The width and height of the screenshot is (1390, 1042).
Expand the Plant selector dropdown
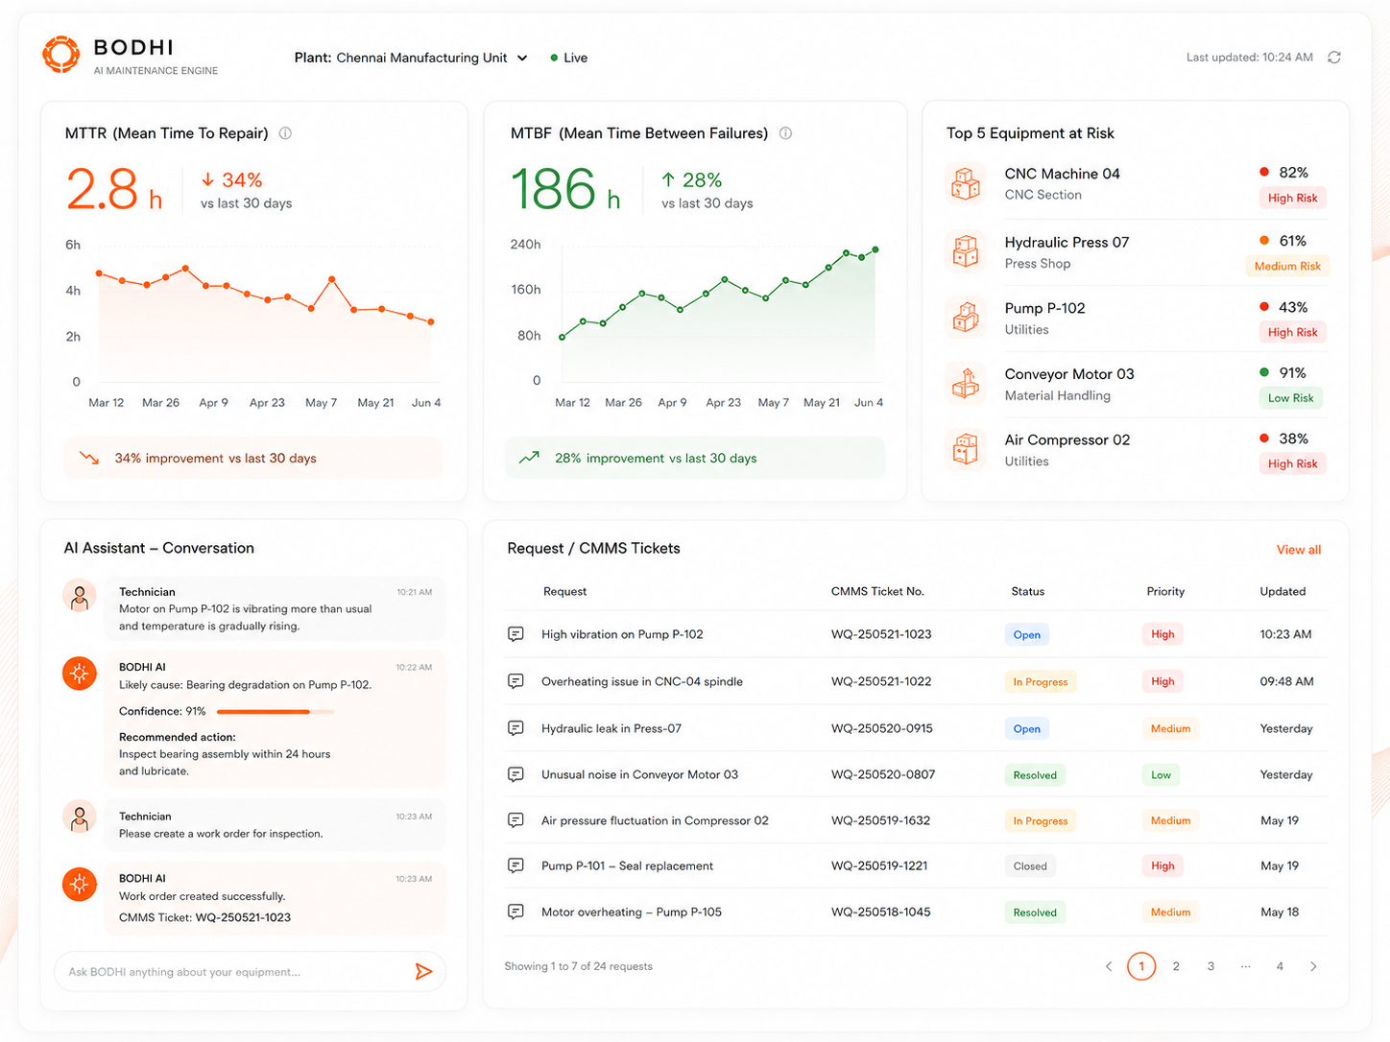pos(411,58)
